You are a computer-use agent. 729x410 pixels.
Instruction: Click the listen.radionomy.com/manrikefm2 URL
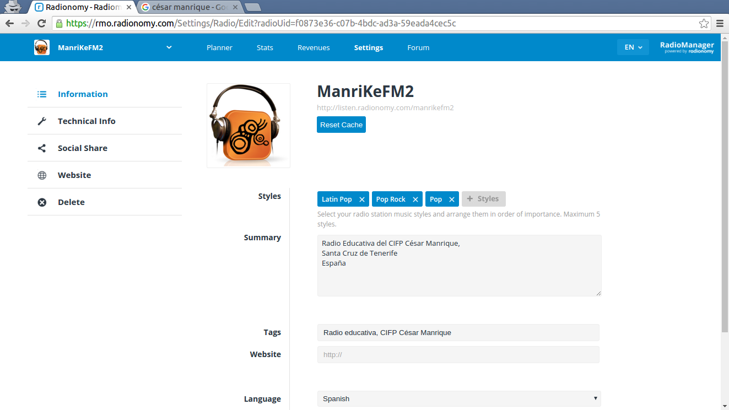coord(385,107)
